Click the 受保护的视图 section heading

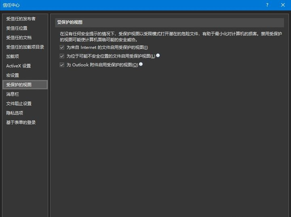(x=70, y=23)
